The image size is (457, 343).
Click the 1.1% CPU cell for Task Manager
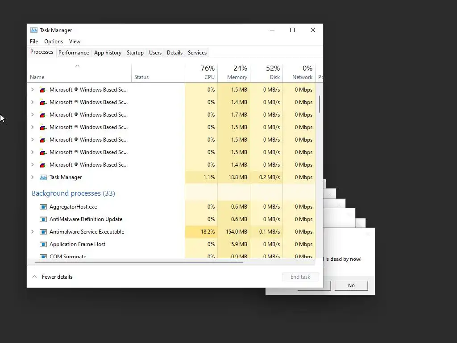pos(201,177)
